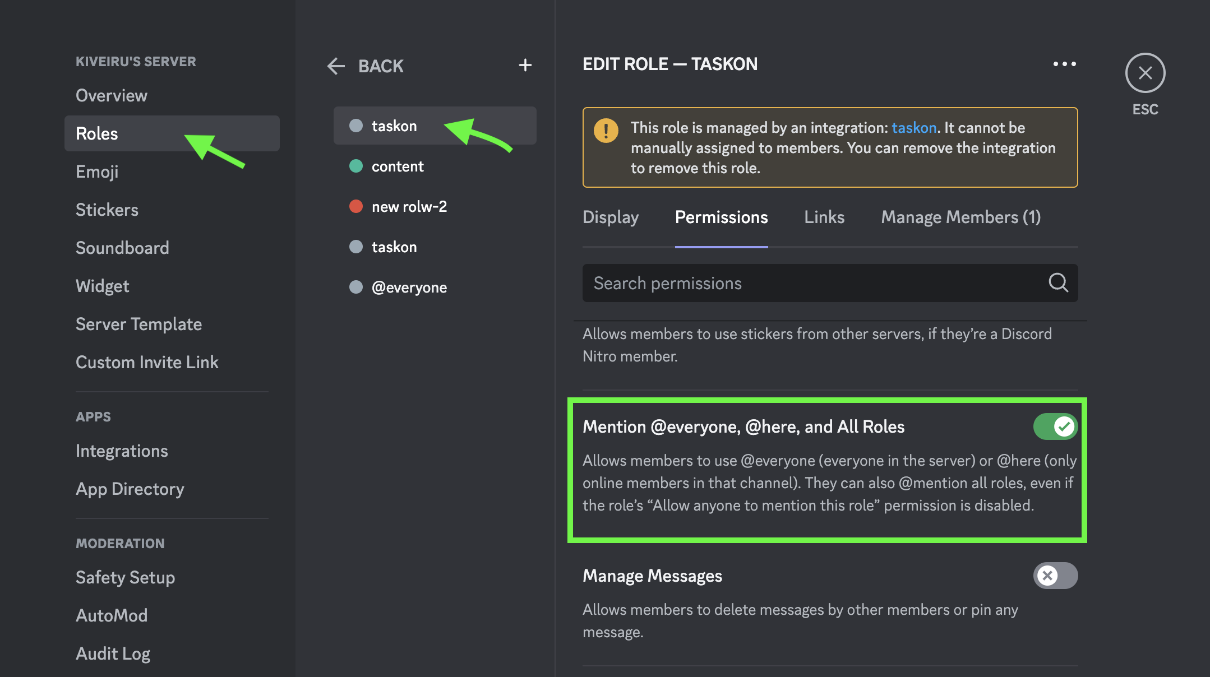1210x677 pixels.
Task: Click the warning exclamation icon in banner
Action: coord(606,131)
